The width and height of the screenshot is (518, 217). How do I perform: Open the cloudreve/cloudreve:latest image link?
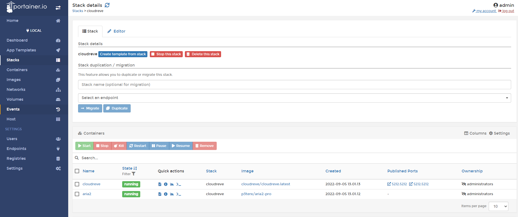[x=265, y=184]
